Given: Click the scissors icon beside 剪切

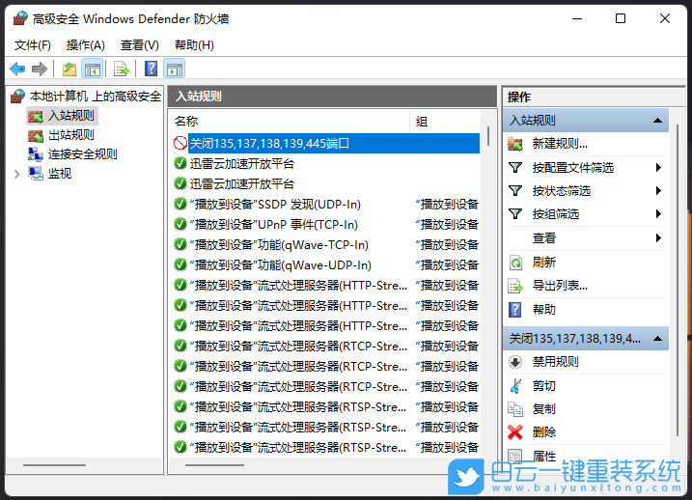Looking at the screenshot, I should click(515, 386).
